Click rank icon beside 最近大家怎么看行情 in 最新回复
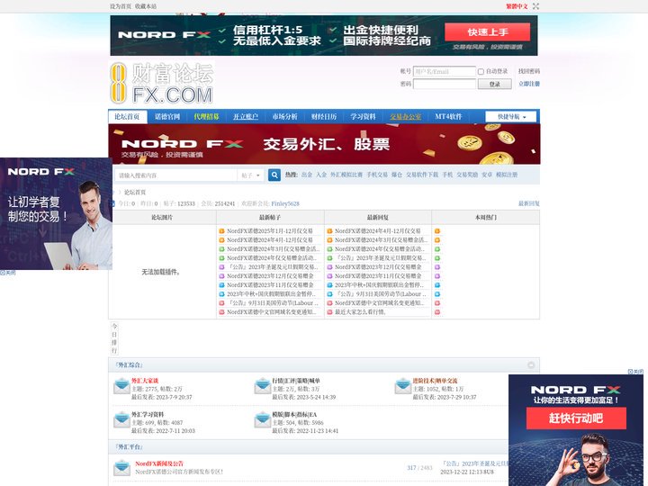 click(x=329, y=312)
